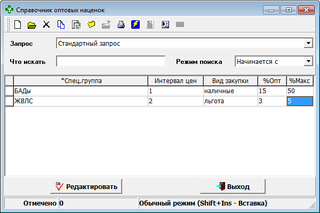320x213 pixels.
Task: Click the printer icon
Action: [121, 24]
